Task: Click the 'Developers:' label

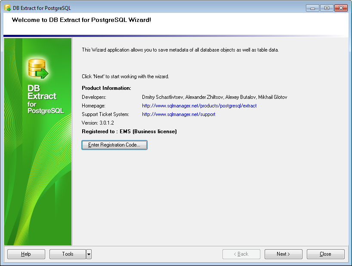Action: tap(94, 97)
